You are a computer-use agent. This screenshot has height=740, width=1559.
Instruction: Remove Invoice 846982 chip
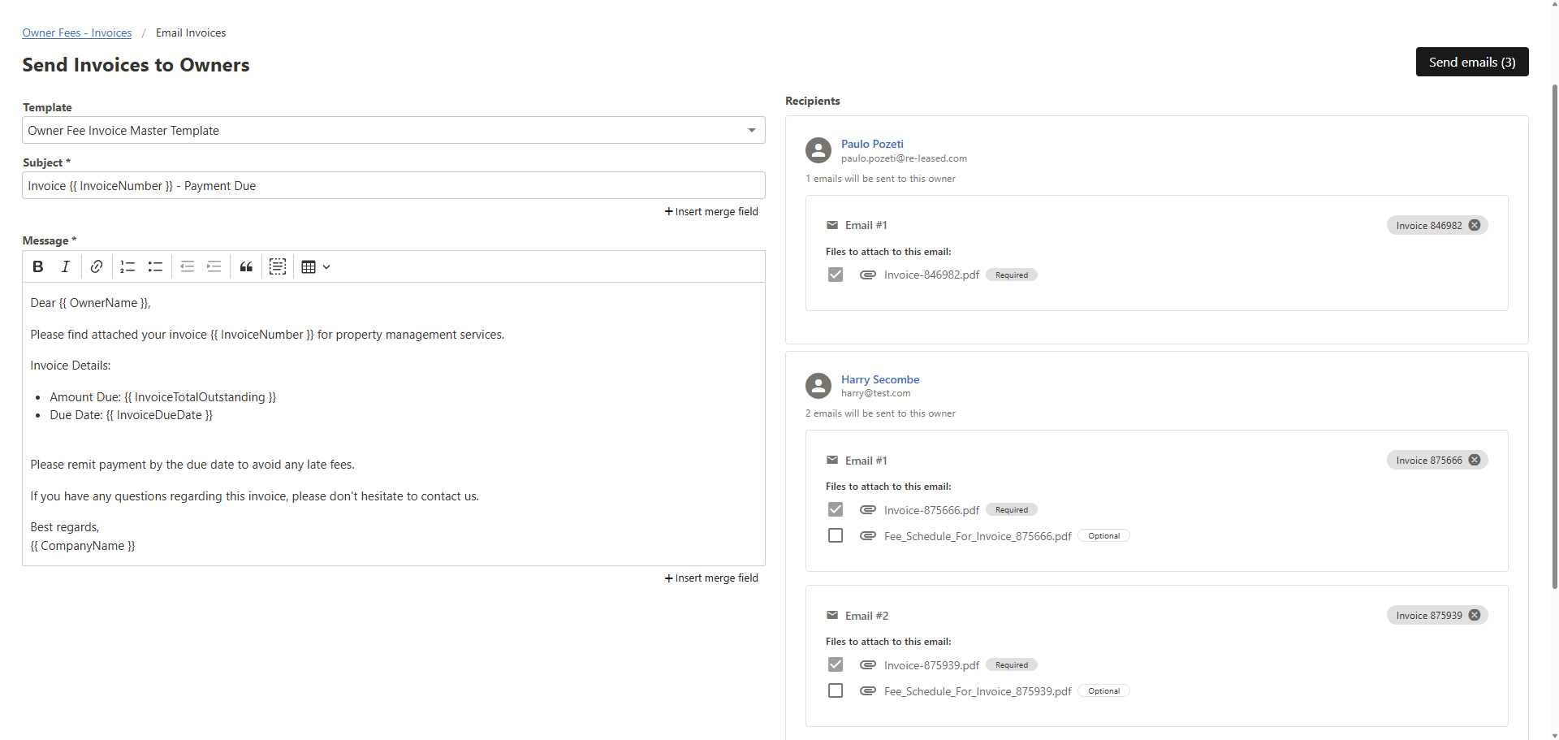(1475, 225)
